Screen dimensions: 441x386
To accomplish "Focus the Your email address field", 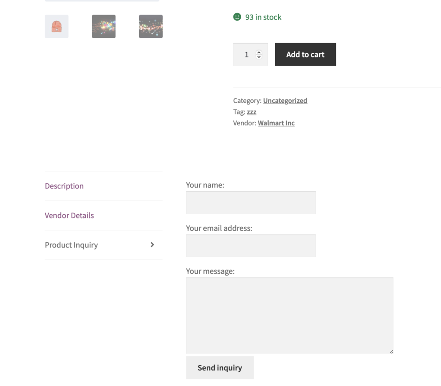I will tap(251, 246).
